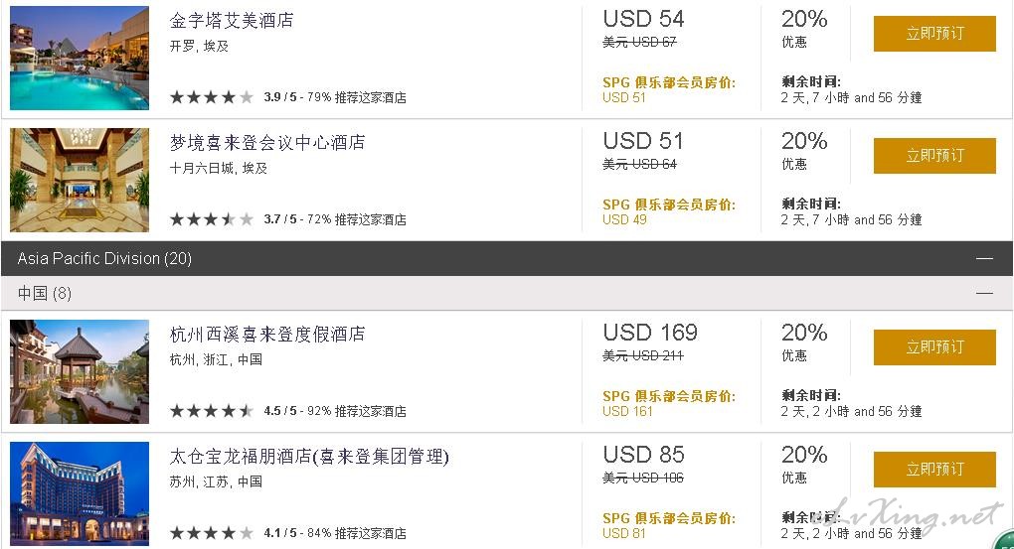
Task: Click the 4.1 star rating icons
Action: coord(212,533)
